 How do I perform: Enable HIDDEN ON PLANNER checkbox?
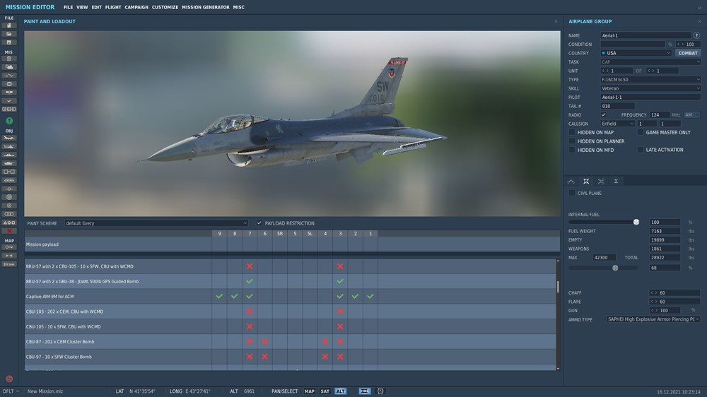pyautogui.click(x=572, y=141)
